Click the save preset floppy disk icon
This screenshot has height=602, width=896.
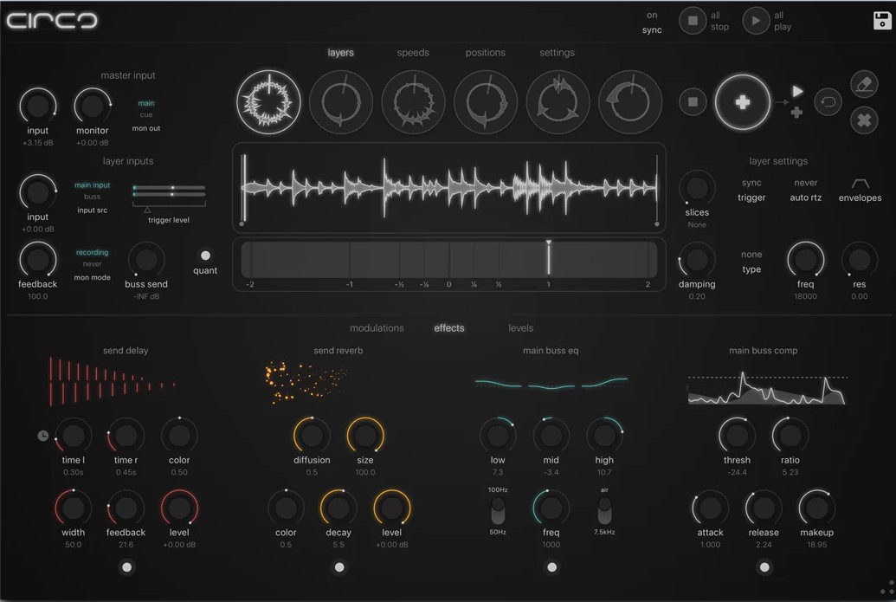pyautogui.click(x=882, y=21)
